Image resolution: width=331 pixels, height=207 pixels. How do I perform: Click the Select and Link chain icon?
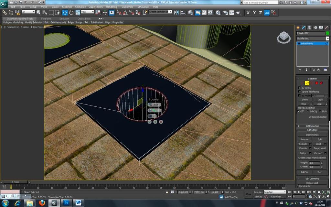click(x=5, y=13)
